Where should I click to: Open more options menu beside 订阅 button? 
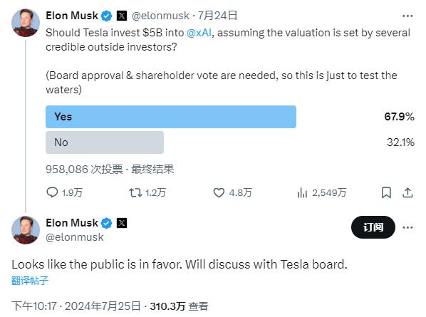pyautogui.click(x=407, y=227)
